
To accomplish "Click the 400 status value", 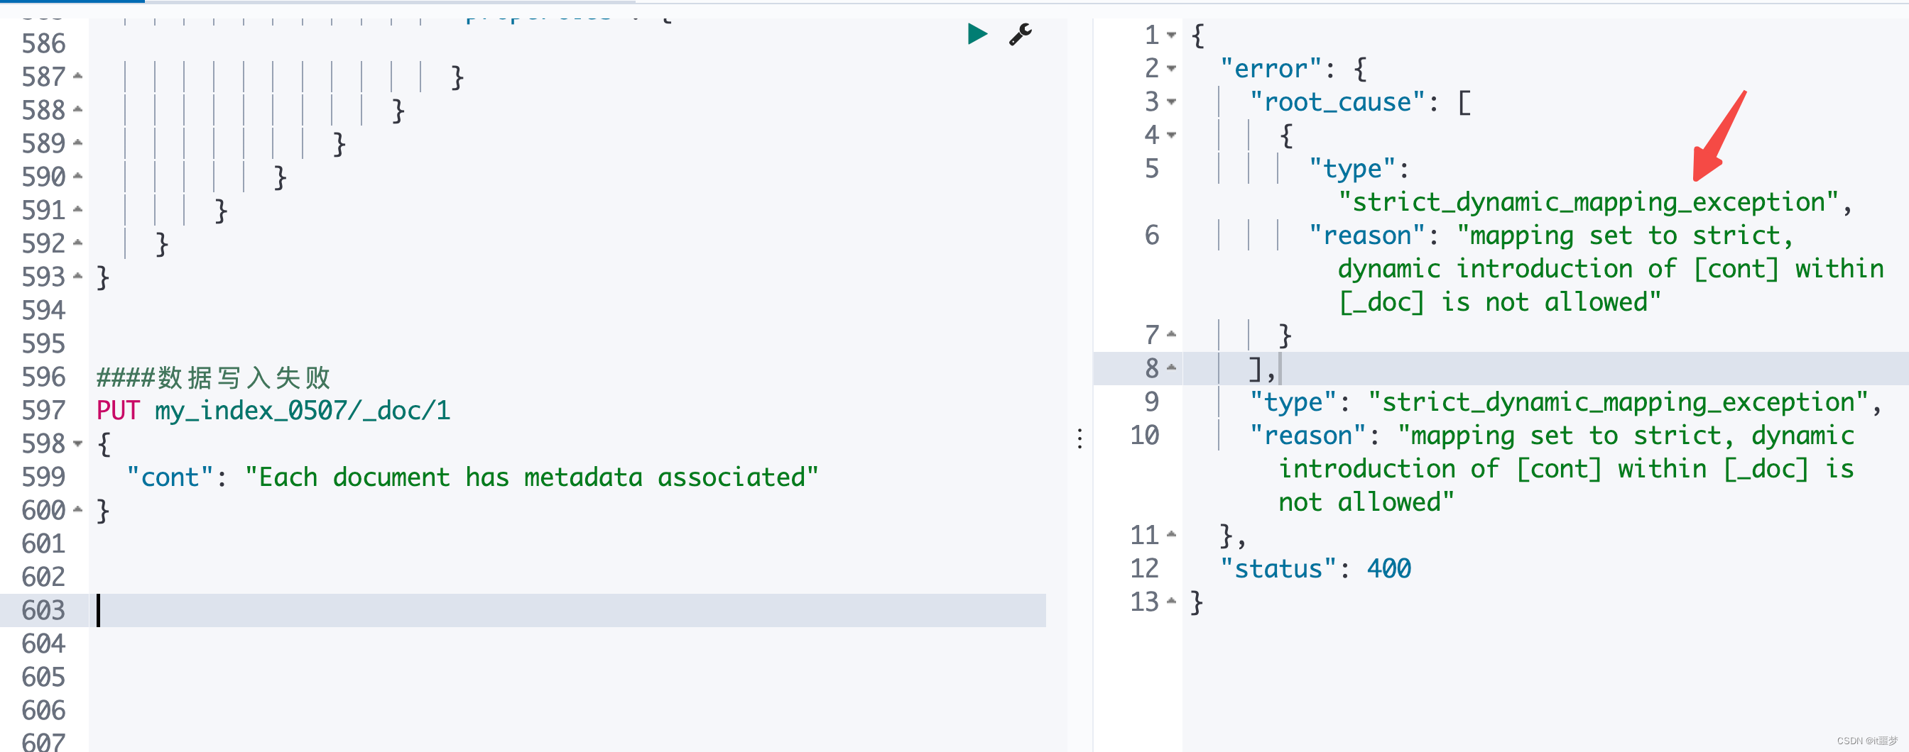I will tap(1390, 568).
